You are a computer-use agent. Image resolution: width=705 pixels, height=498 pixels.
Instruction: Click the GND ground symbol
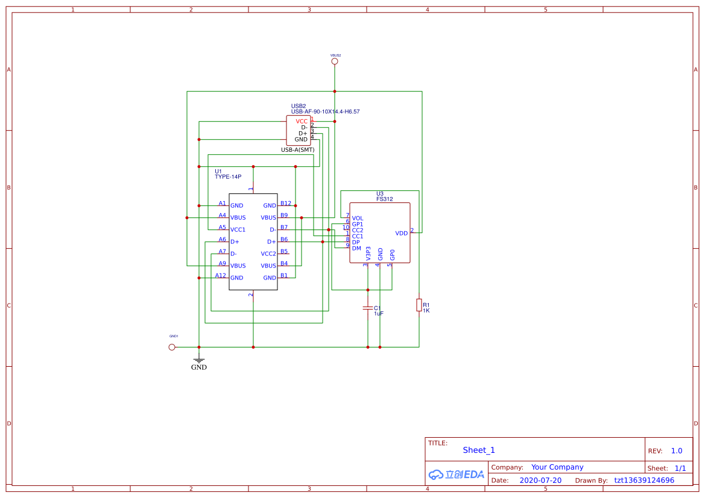199,361
